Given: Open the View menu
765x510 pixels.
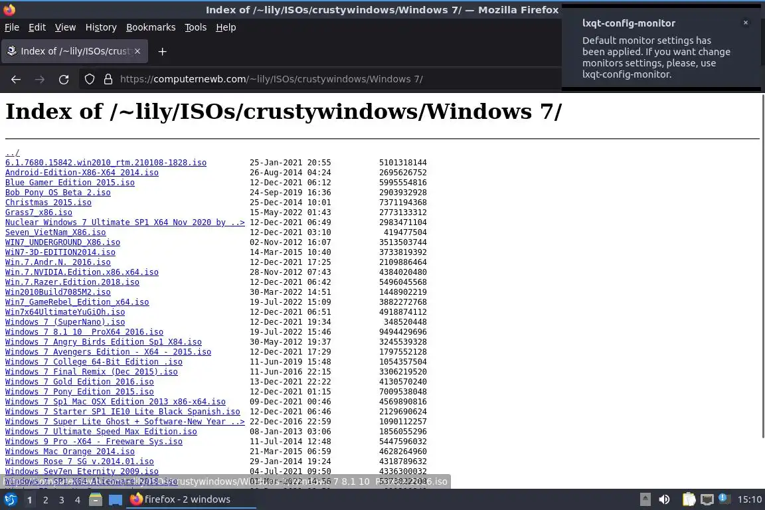Looking at the screenshot, I should [x=65, y=27].
